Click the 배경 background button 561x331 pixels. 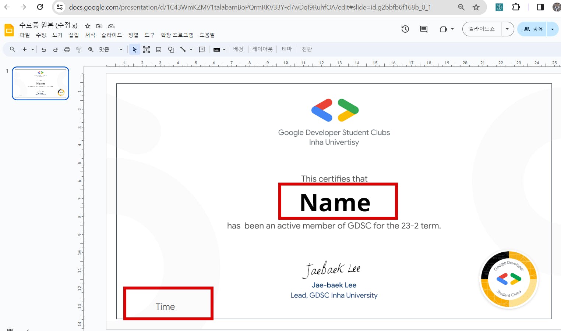tap(238, 49)
